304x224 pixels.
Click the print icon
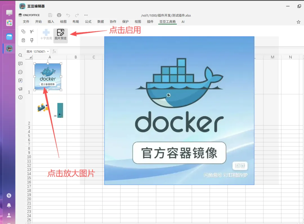click(59, 15)
